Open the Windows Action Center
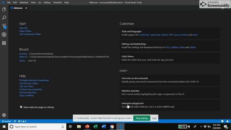This screenshot has height=130, width=231. pyautogui.click(x=226, y=127)
